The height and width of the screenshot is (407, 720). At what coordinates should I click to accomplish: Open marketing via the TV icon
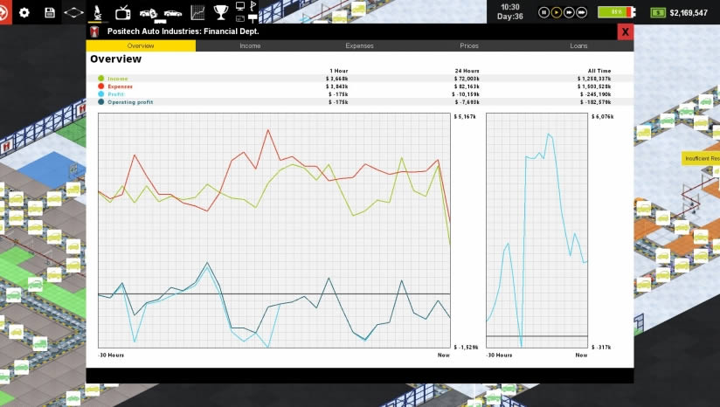123,12
